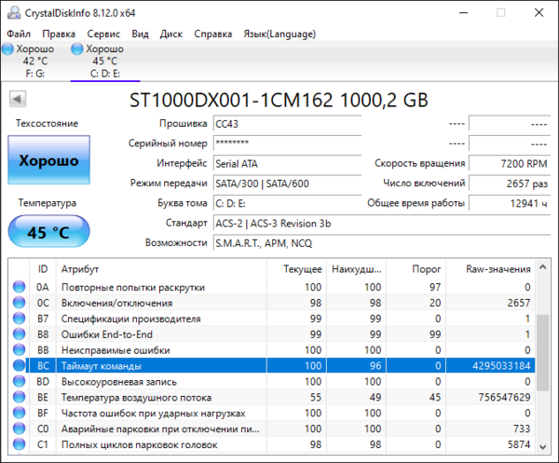Click status orb for attribute BB
Screen dimensions: 559x463
pyautogui.click(x=19, y=349)
